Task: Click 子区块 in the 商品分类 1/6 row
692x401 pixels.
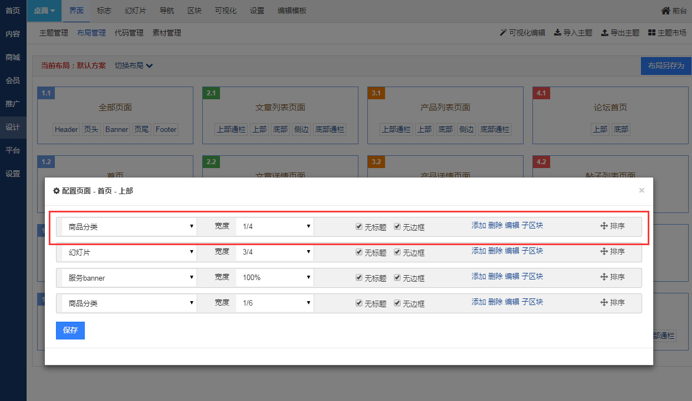Action: click(532, 302)
